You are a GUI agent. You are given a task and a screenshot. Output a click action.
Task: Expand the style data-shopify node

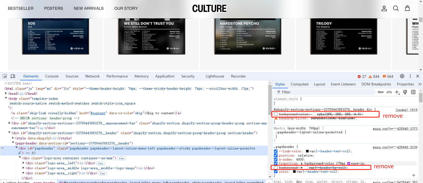(x=13, y=138)
